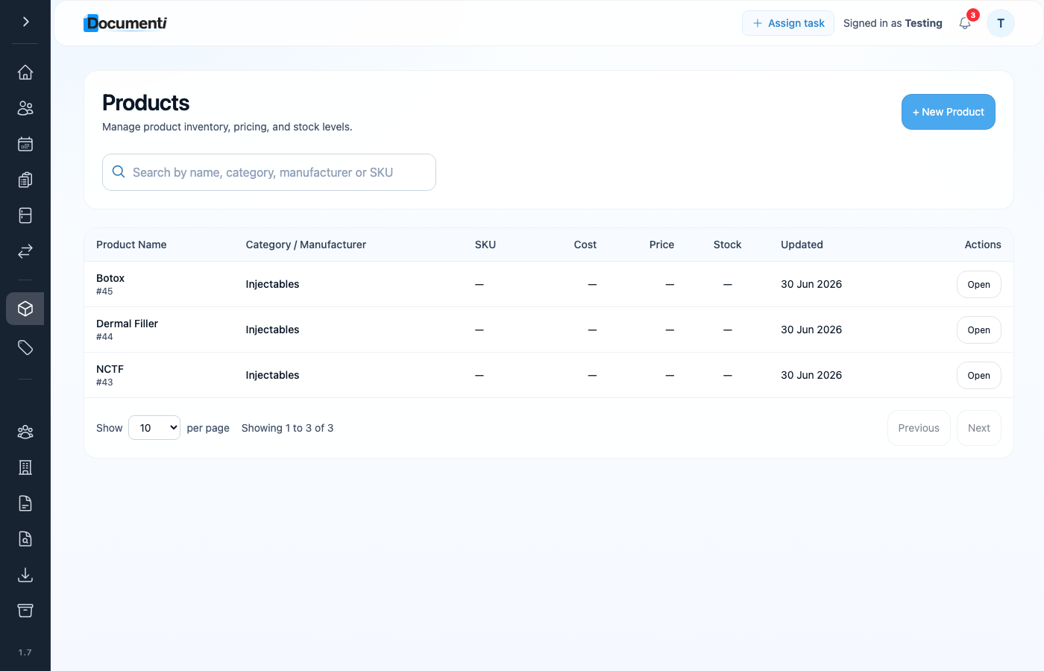
Task: Click the Category / Manufacturer column header
Action: [x=306, y=245]
